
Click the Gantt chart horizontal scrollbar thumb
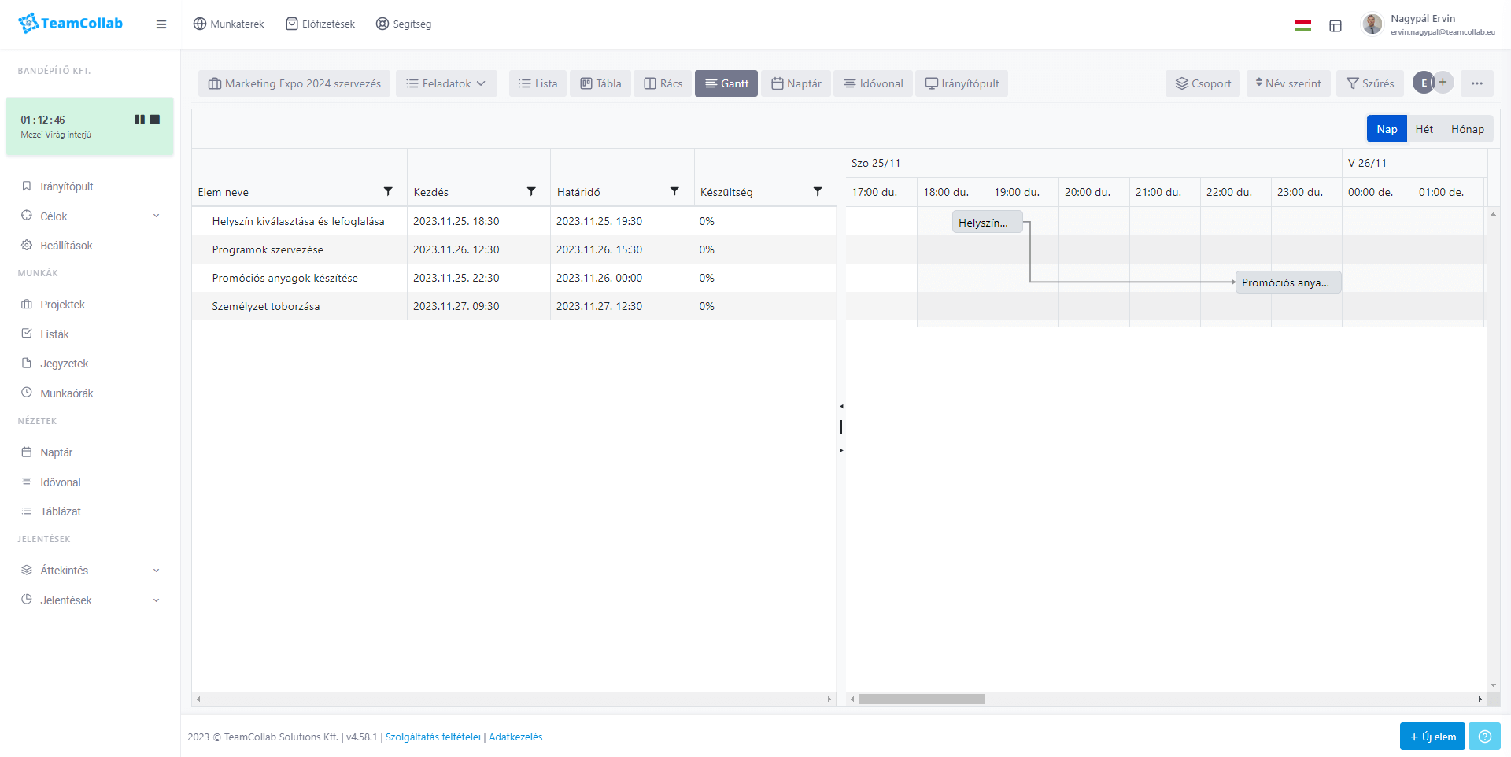coord(922,699)
